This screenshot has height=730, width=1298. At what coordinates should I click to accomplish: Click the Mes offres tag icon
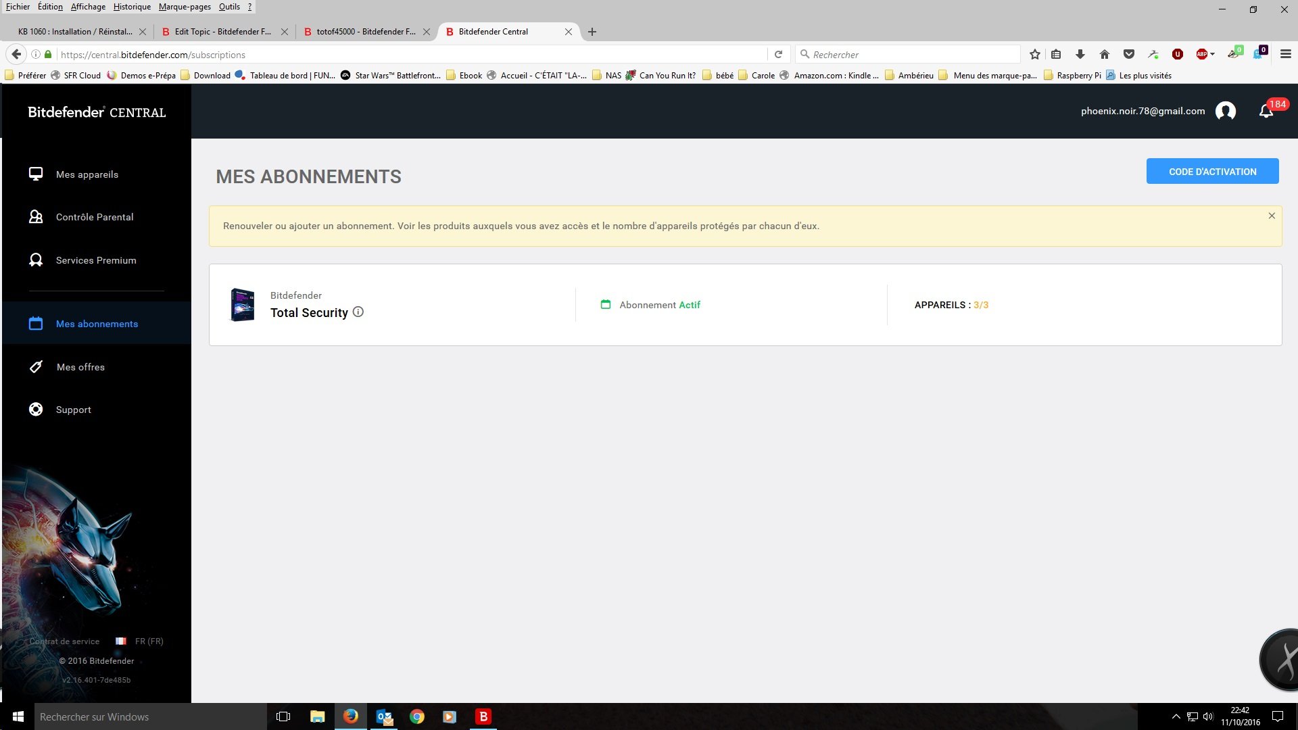[x=36, y=367]
